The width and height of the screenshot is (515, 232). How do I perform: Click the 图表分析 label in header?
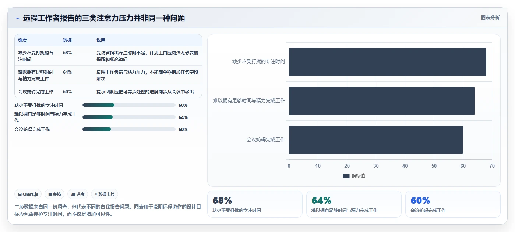490,18
